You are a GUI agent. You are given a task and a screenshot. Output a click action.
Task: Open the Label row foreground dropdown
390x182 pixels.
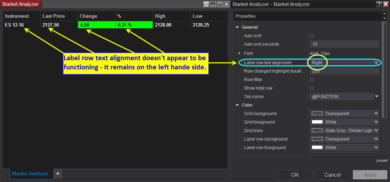point(376,148)
